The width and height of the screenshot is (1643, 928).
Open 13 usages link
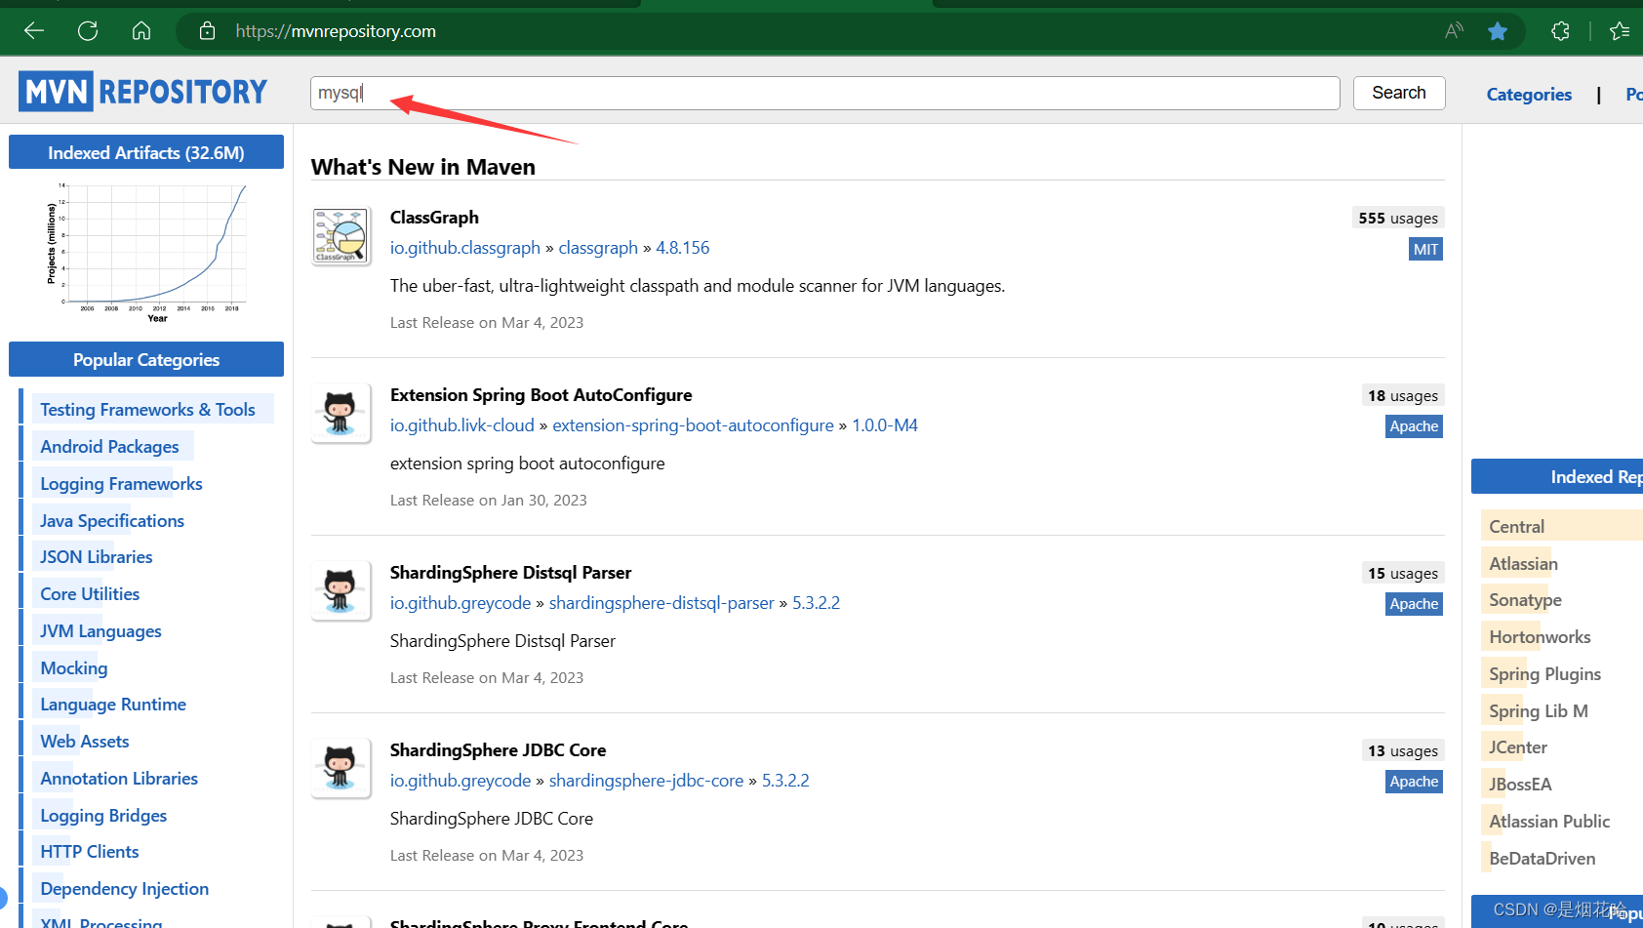click(x=1403, y=750)
